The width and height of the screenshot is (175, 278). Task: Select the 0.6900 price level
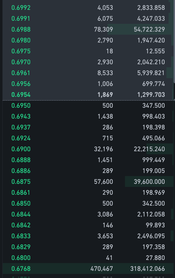[x=21, y=149]
